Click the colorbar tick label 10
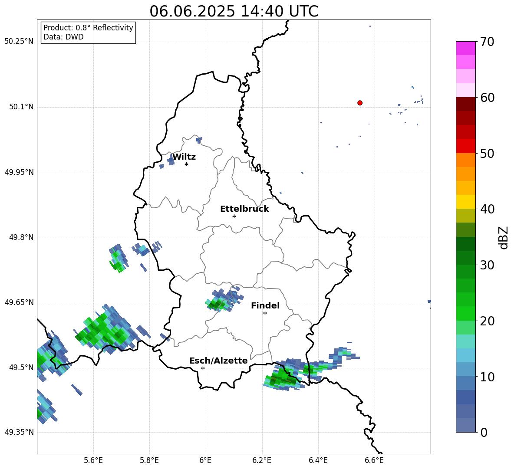514x469 pixels. coord(487,377)
